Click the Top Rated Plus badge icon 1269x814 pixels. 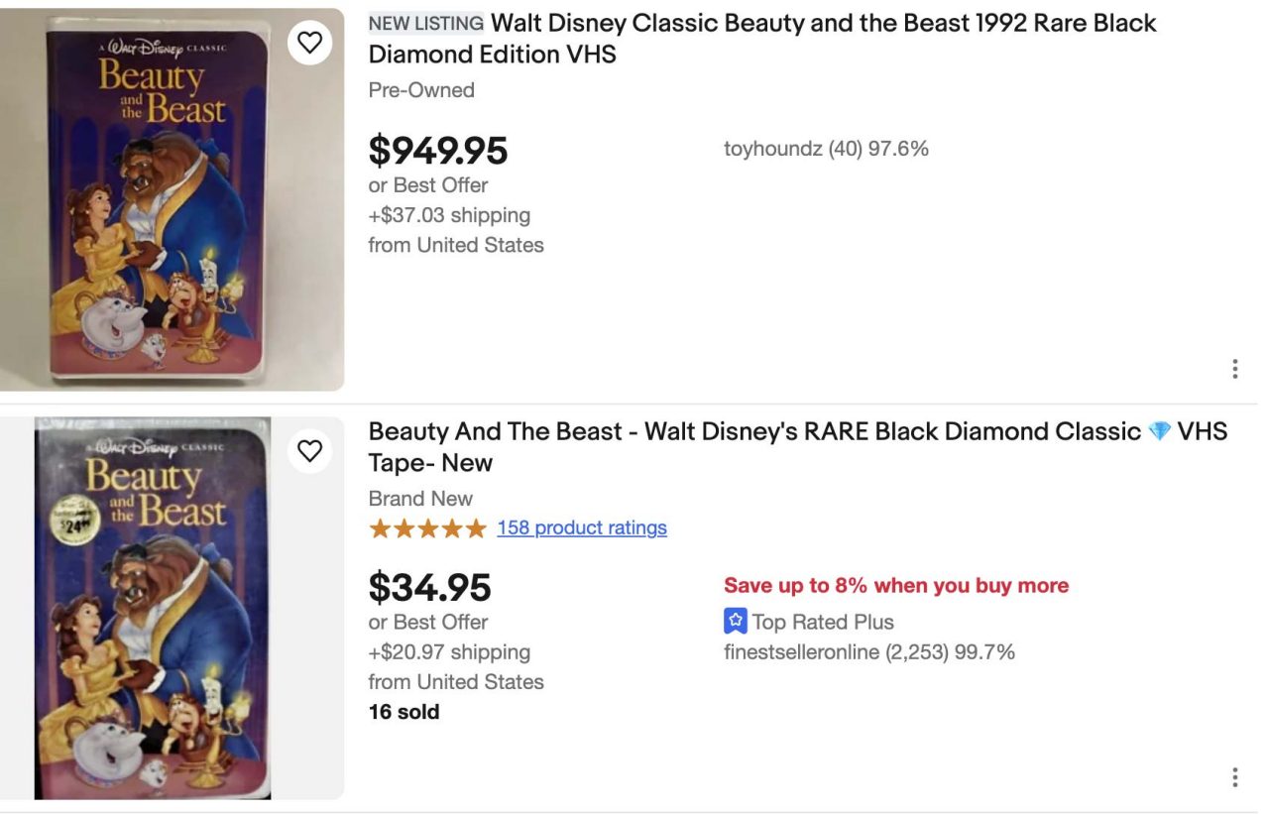(x=735, y=622)
